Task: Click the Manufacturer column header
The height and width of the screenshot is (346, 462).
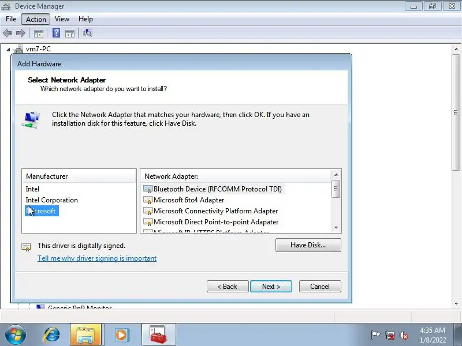Action: pos(79,176)
